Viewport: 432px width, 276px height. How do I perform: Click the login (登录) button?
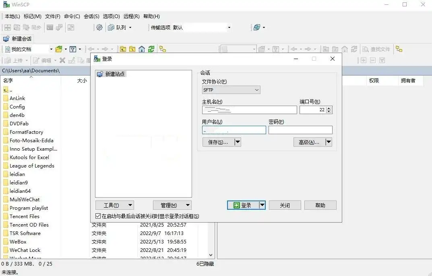243,205
